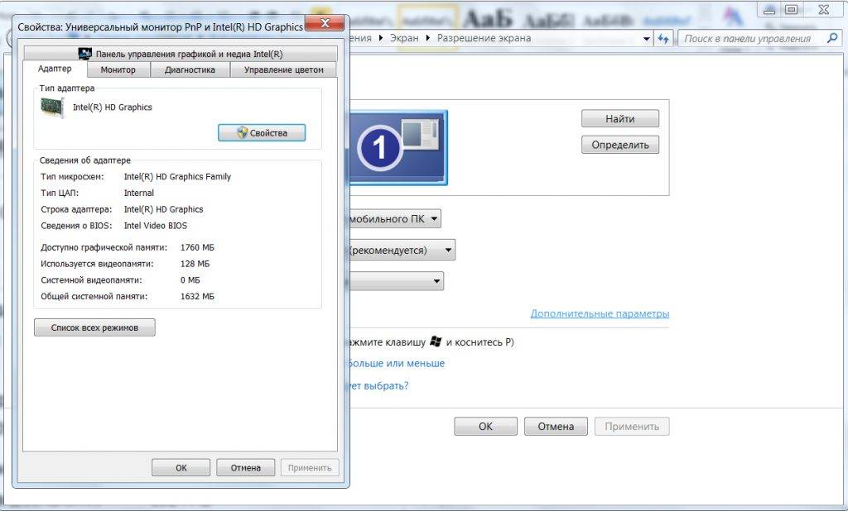Image resolution: width=848 pixels, height=511 pixels.
Task: Open the address bar history dropdown arrow
Action: (647, 39)
